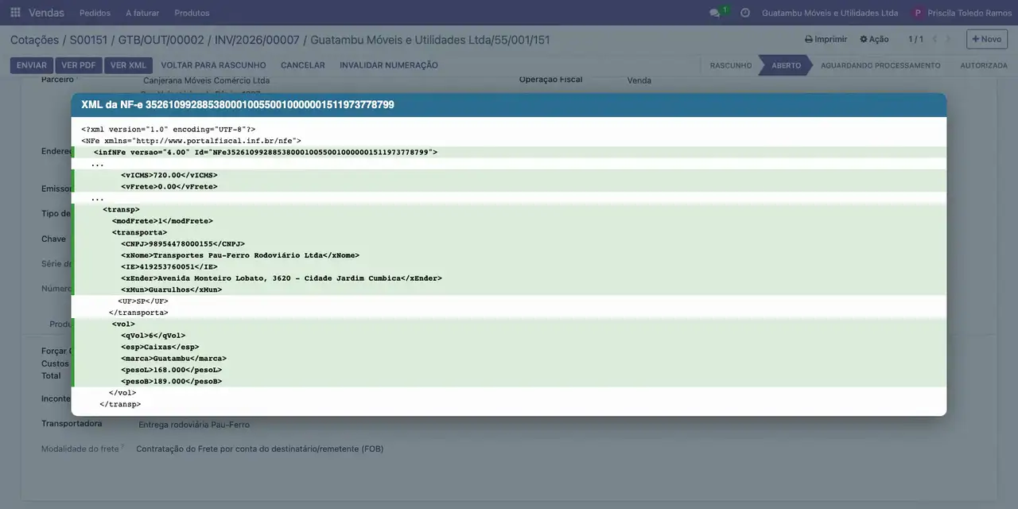Open the Pedidos menu
1018x509 pixels.
coord(95,13)
